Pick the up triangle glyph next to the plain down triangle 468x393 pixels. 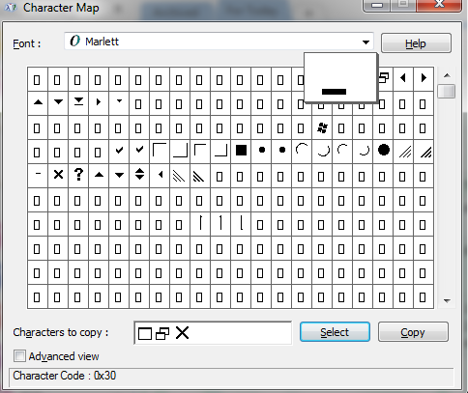38,102
